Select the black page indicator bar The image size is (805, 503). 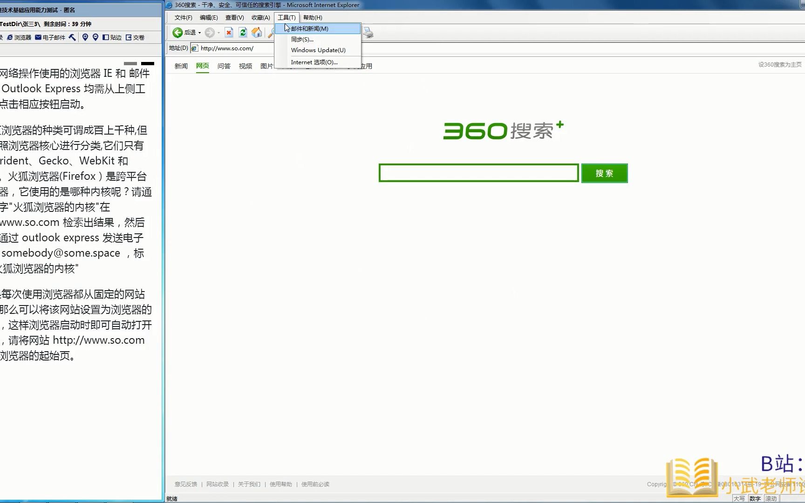click(x=148, y=63)
